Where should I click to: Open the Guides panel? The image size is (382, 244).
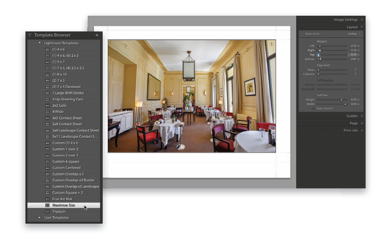click(352, 116)
